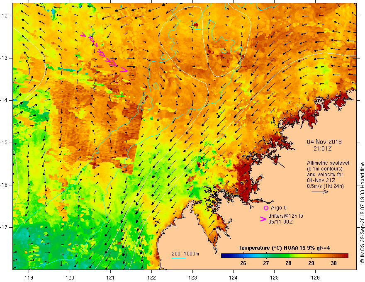Select the time text 21:01Z

coord(322,148)
